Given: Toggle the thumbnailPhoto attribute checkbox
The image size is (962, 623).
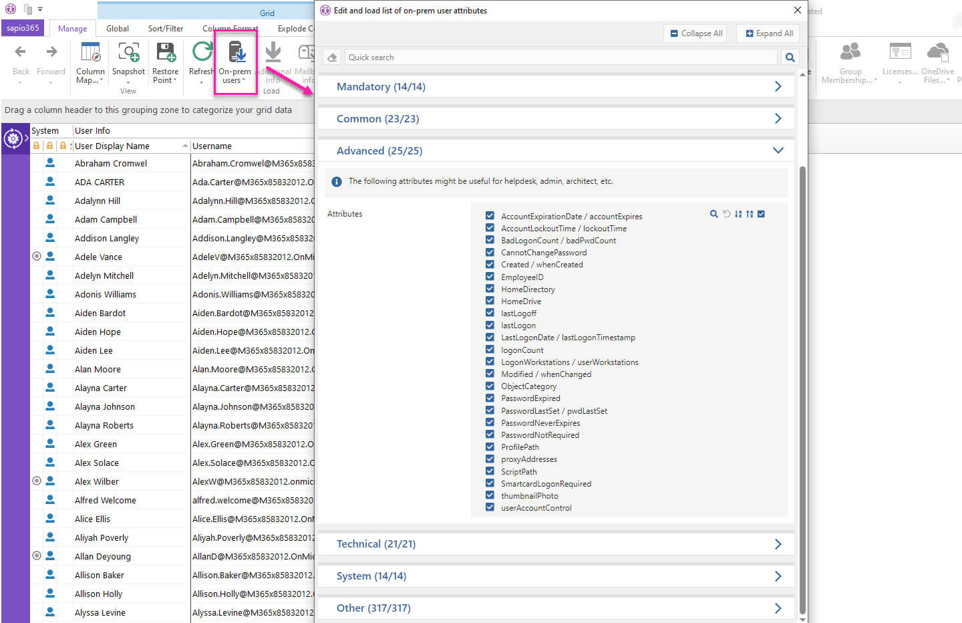Looking at the screenshot, I should pos(490,495).
